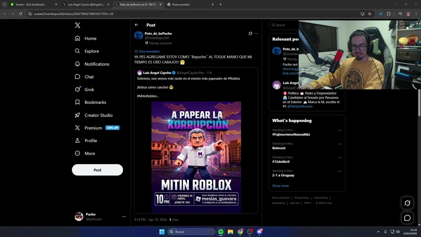Open post options three-dot menu
The image size is (421, 237).
(x=256, y=34)
